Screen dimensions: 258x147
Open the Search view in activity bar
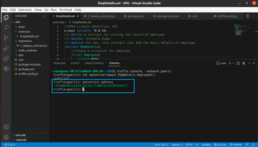[6, 28]
